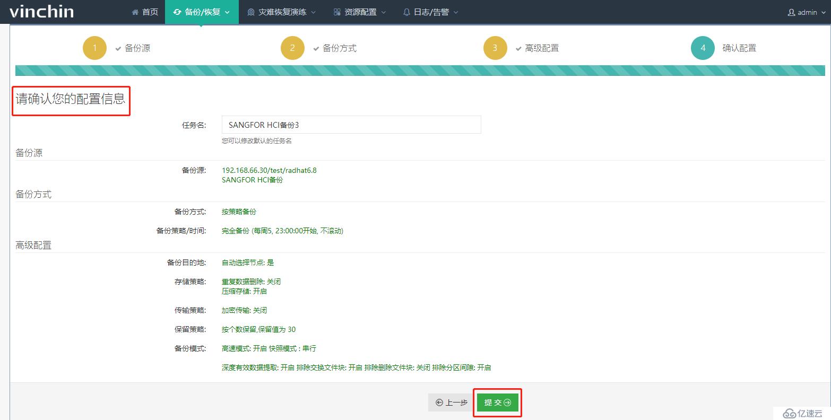Click the text 按个数保留,保留值为 30

pyautogui.click(x=258, y=329)
